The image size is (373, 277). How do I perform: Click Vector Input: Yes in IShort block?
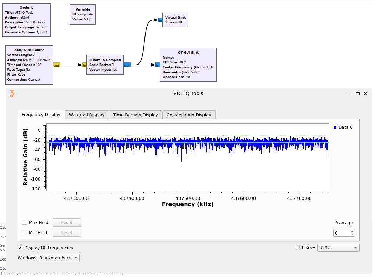tap(103, 70)
